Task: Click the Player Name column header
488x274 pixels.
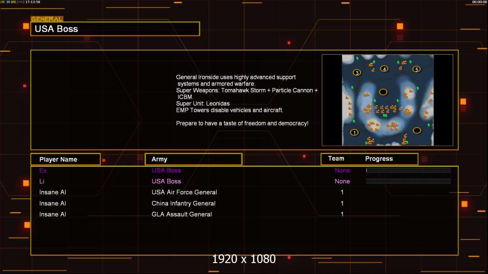Action: click(65, 159)
